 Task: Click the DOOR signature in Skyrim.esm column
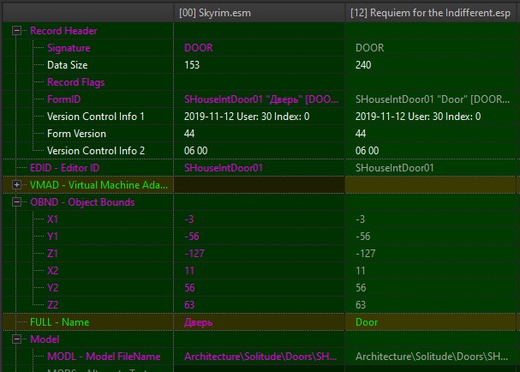(x=198, y=48)
